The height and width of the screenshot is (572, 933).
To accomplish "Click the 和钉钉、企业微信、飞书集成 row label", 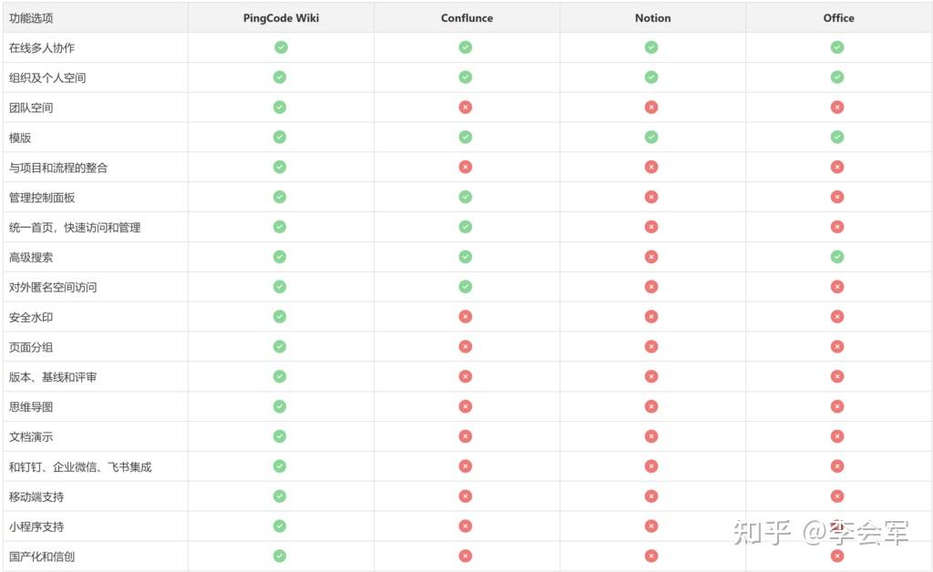I will (80, 466).
